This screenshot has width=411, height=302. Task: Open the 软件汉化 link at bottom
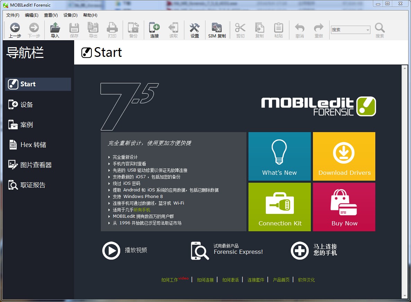307,280
